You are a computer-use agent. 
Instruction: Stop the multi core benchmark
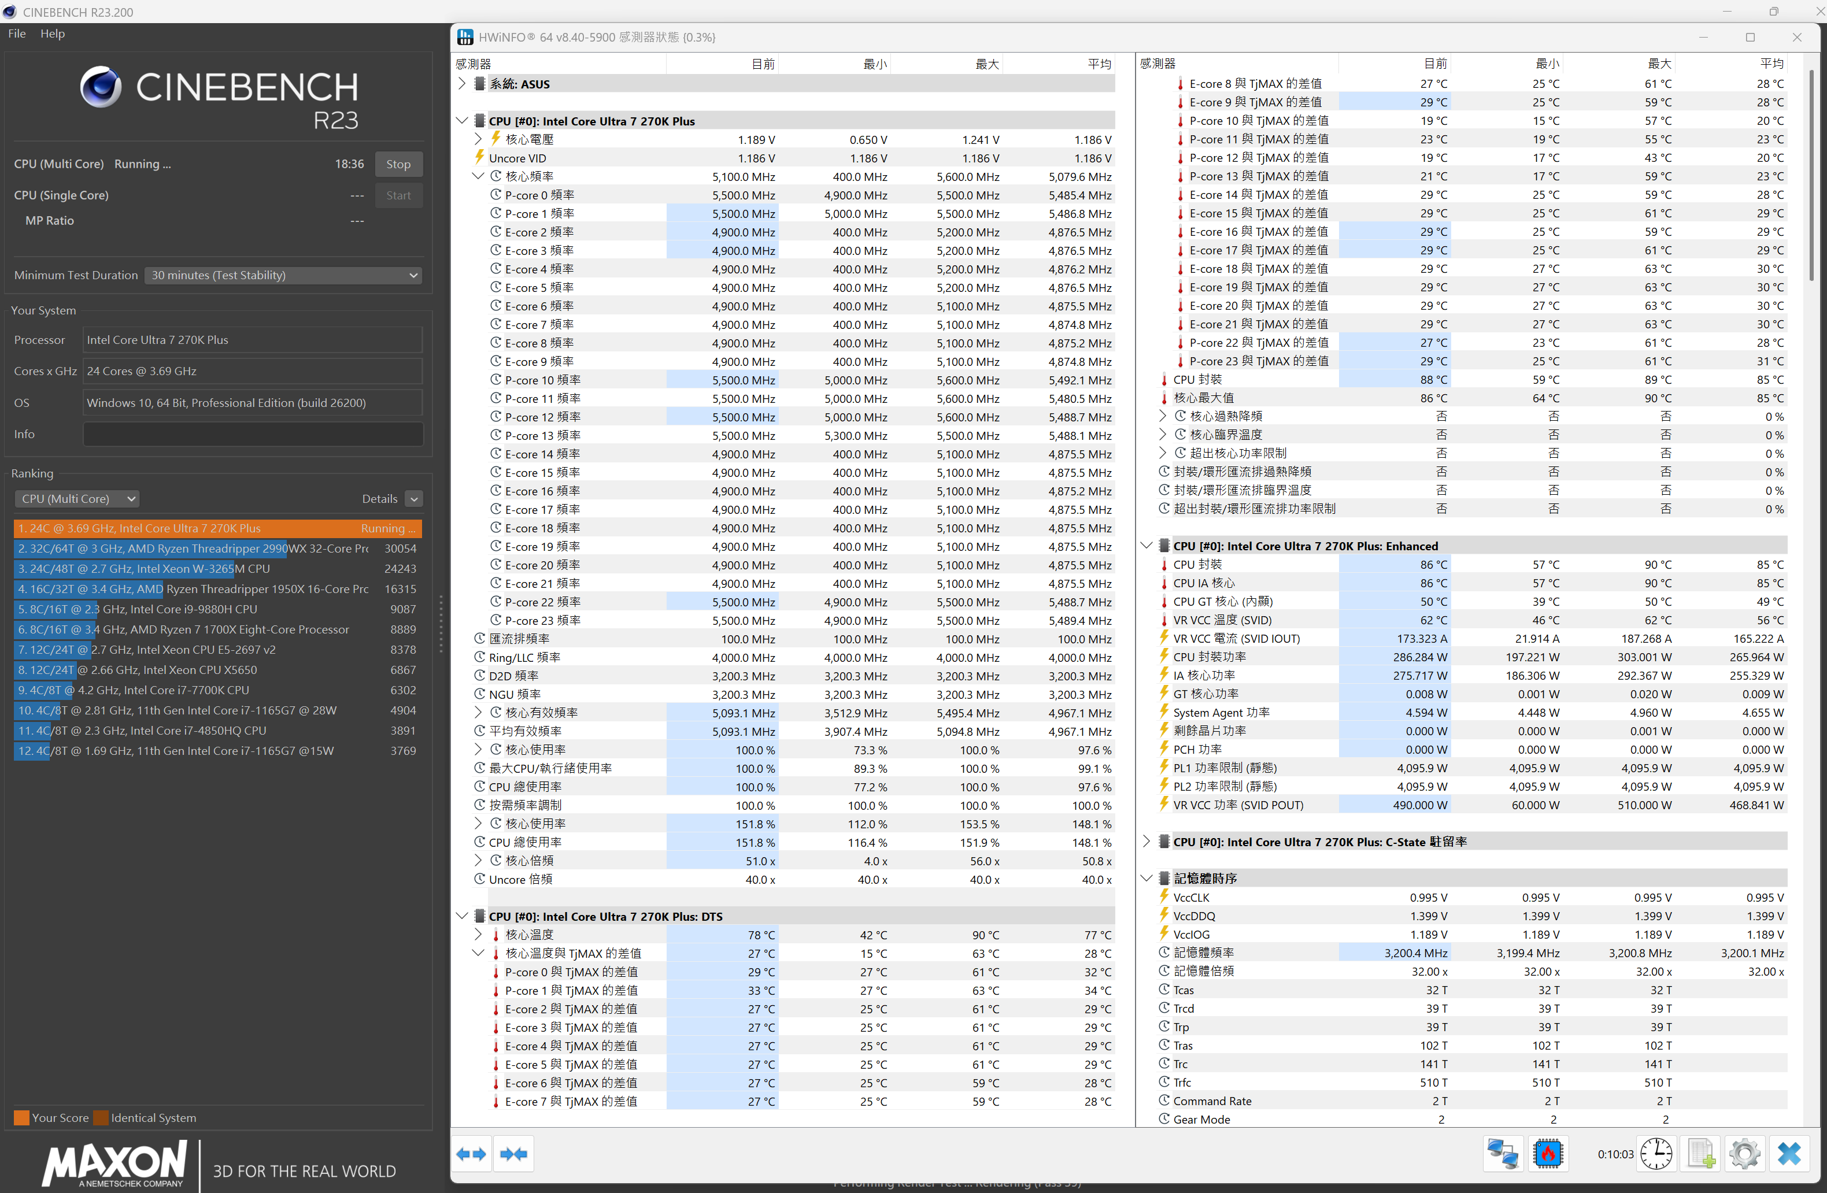[x=398, y=164]
